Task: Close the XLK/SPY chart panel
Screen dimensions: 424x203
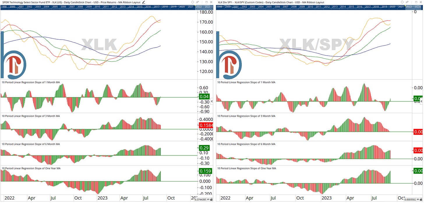Action: [421, 2]
